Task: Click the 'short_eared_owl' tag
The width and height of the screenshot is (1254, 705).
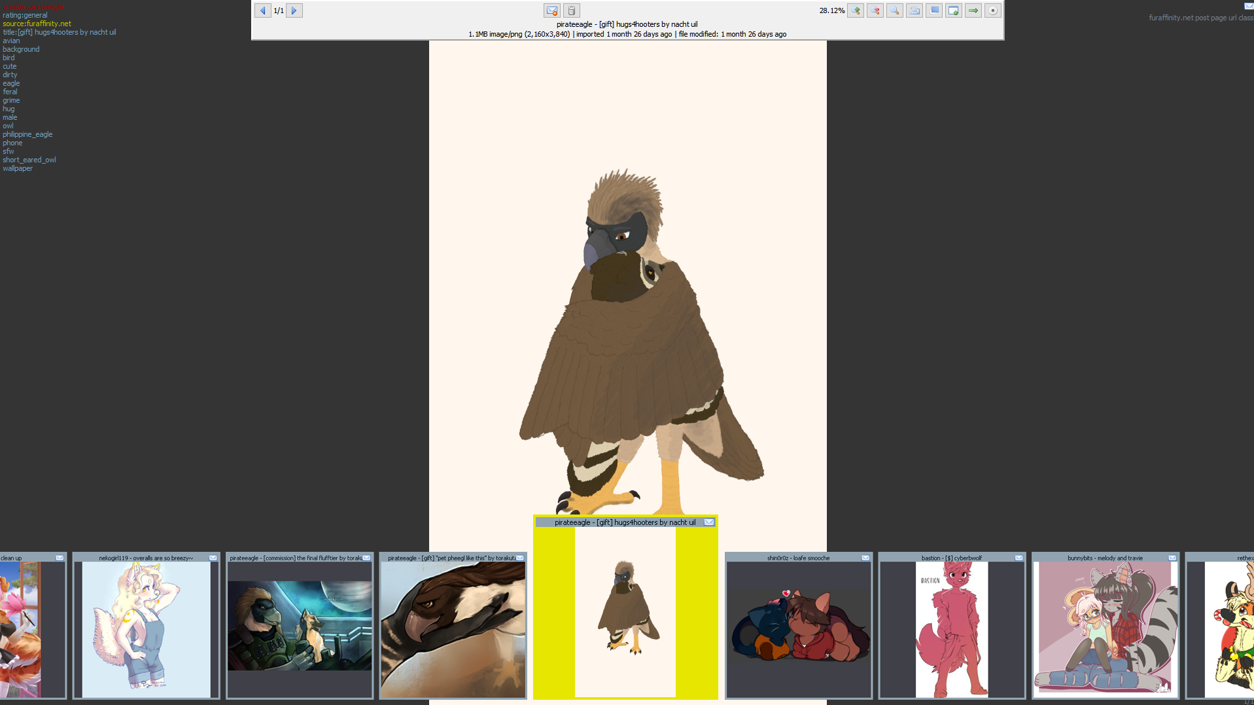Action: point(29,160)
